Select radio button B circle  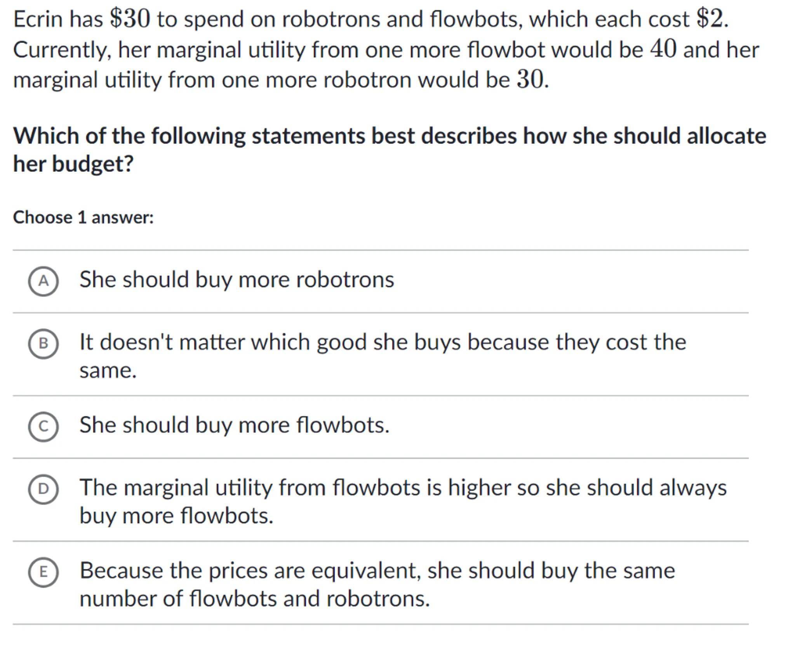(43, 344)
